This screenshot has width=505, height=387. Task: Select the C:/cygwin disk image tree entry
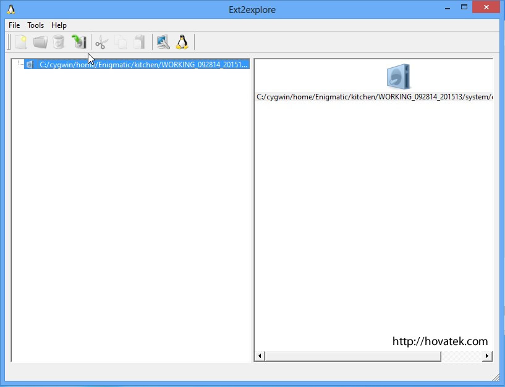(x=142, y=64)
